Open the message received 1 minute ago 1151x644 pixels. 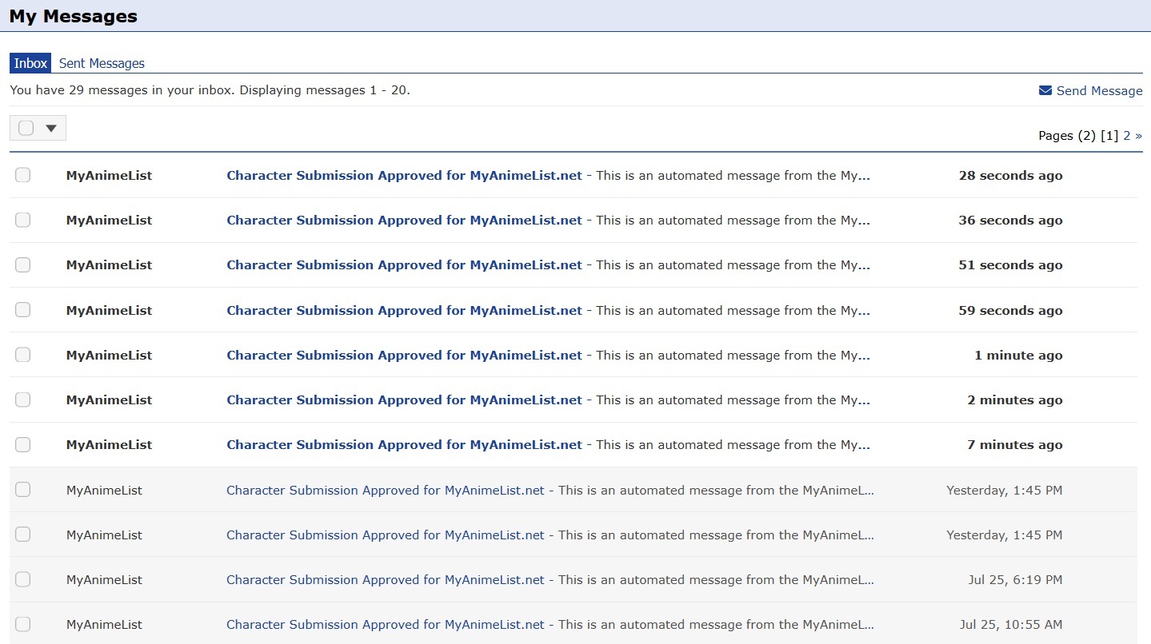point(404,355)
